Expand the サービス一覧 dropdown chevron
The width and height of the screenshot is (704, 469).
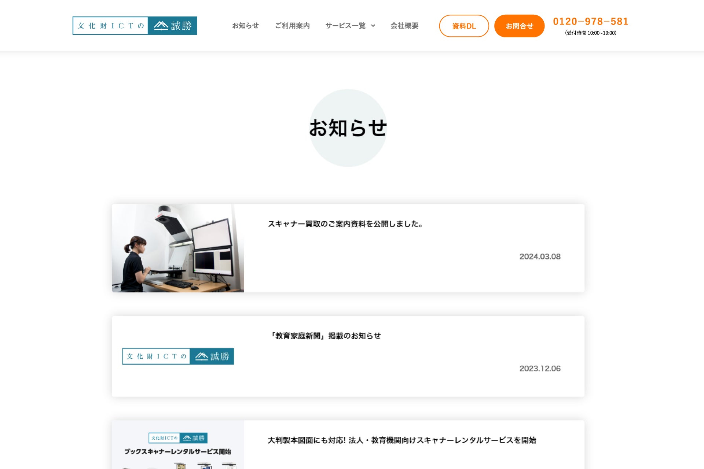pos(373,26)
